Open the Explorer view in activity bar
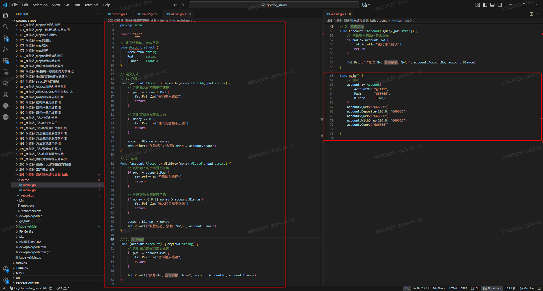The height and width of the screenshot is (291, 543). click(5, 16)
